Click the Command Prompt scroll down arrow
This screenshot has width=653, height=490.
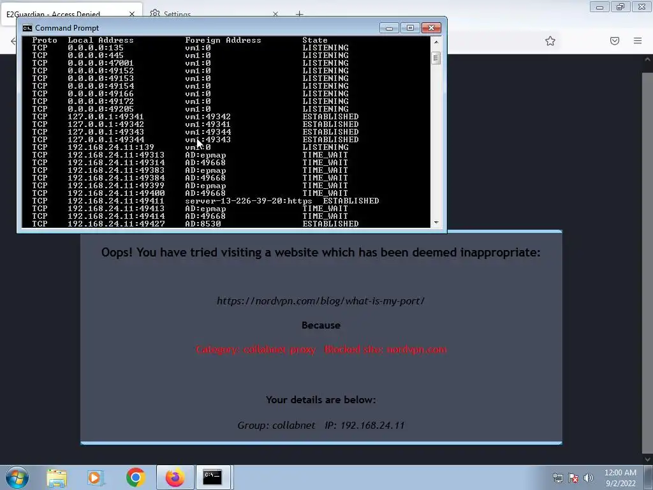436,223
